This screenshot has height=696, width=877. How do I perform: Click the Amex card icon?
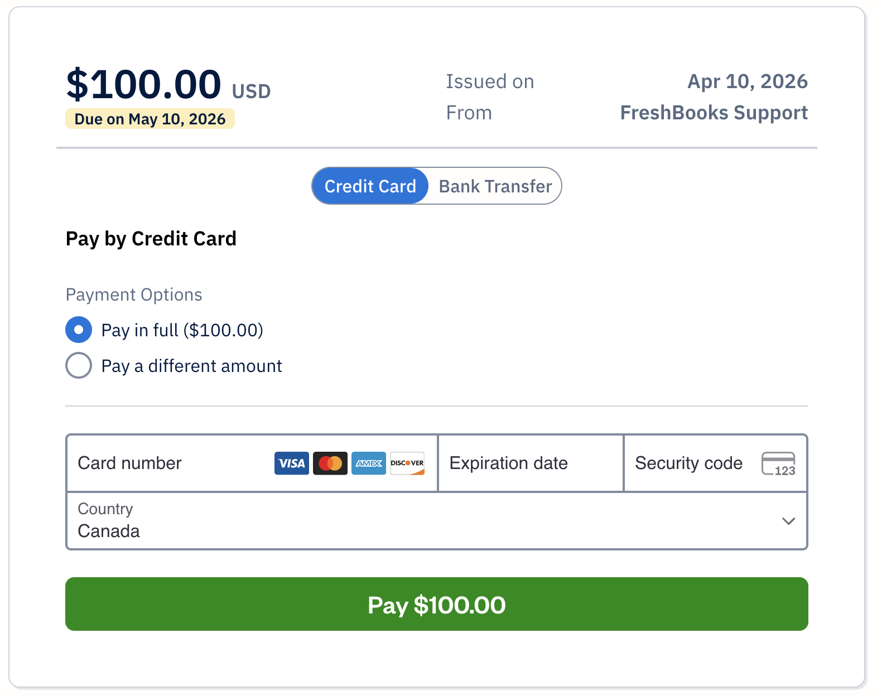368,463
